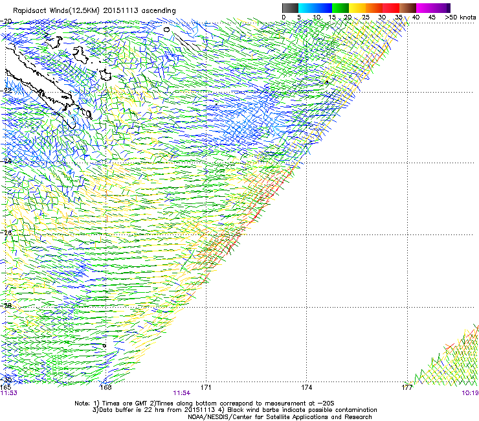Screen dimensions: 479x421
Task: Click the '>50 knots' legend label
Action: [460, 17]
